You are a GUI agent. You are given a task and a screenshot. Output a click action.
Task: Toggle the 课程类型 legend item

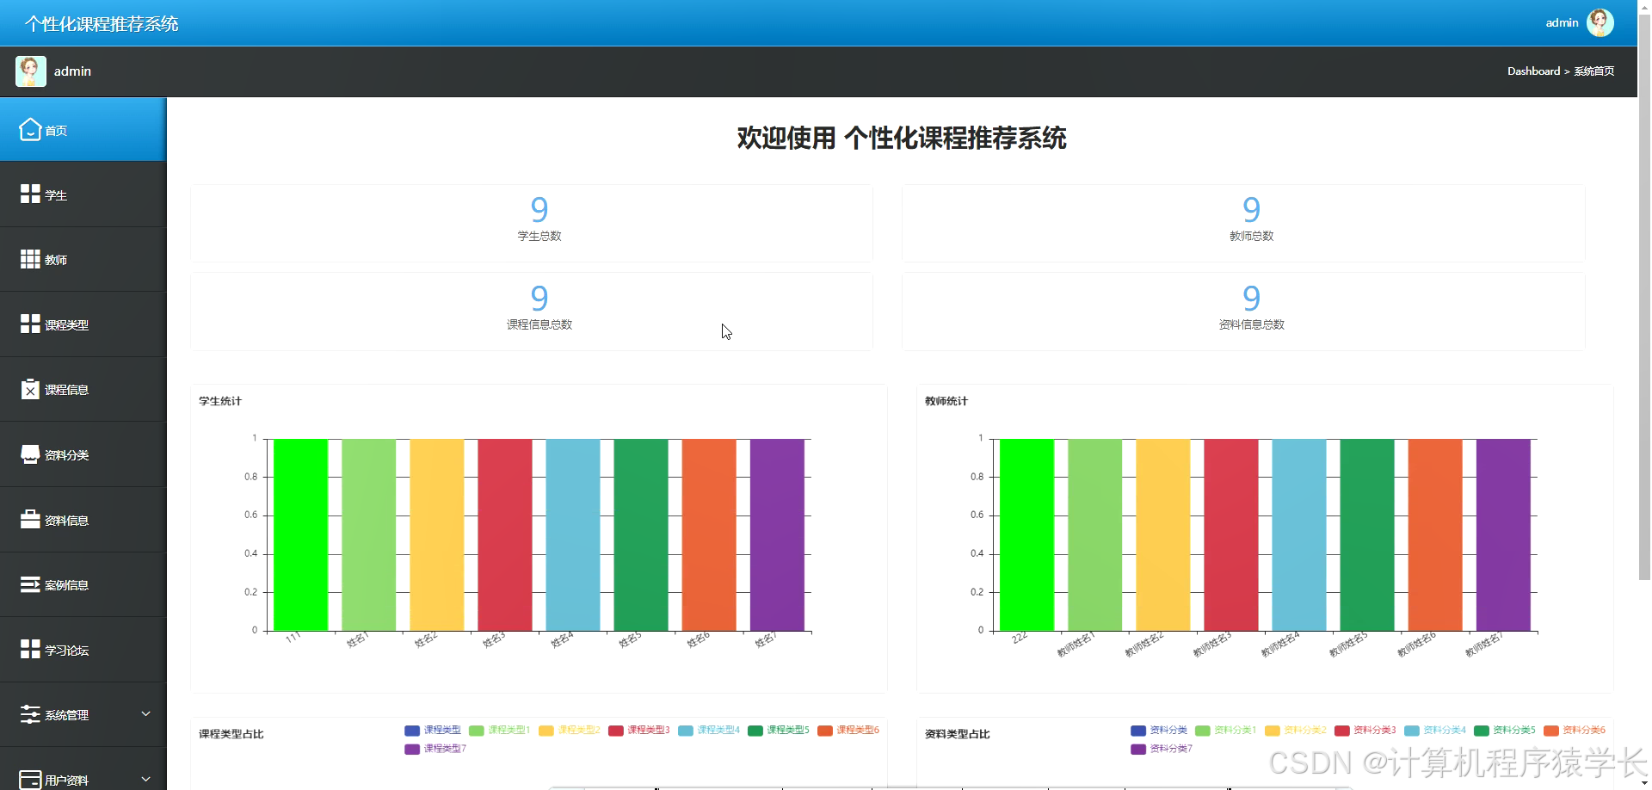tap(433, 730)
